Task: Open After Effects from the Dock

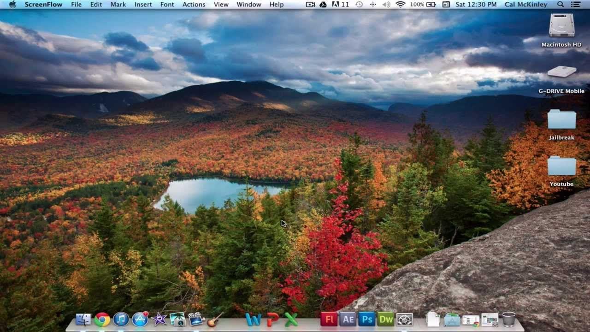Action: click(348, 319)
